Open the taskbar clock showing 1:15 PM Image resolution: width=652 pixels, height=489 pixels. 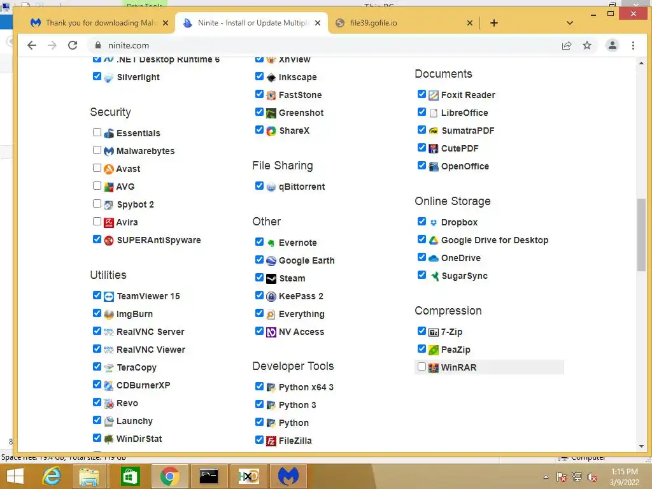624,477
